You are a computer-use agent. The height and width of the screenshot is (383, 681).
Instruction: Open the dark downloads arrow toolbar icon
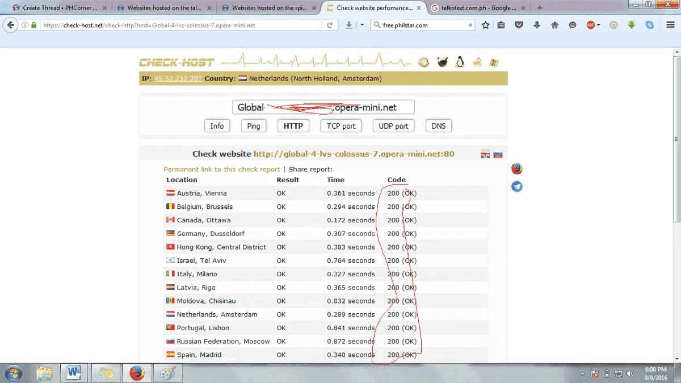[537, 25]
